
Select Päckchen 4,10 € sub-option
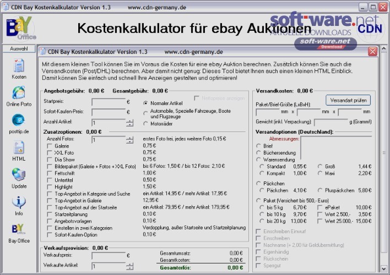[262, 190]
